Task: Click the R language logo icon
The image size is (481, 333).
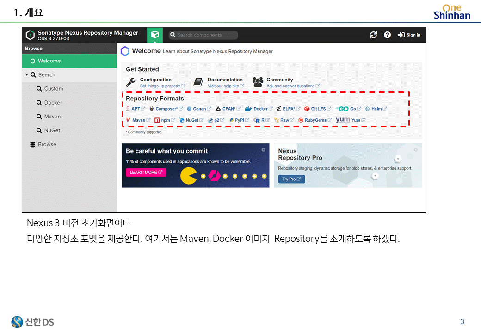Action: (x=257, y=120)
